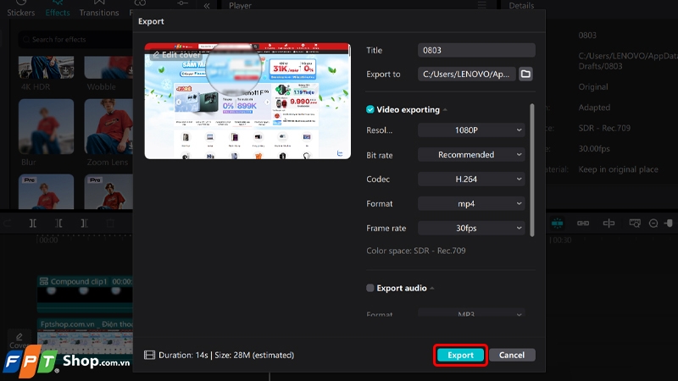Select the Blur effect thumbnail
This screenshot has width=678, height=381.
(x=47, y=126)
